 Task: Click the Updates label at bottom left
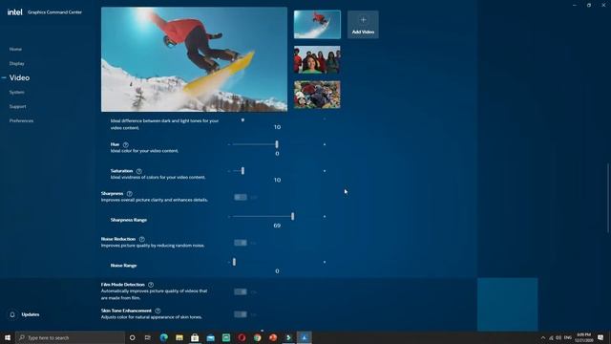coord(31,314)
